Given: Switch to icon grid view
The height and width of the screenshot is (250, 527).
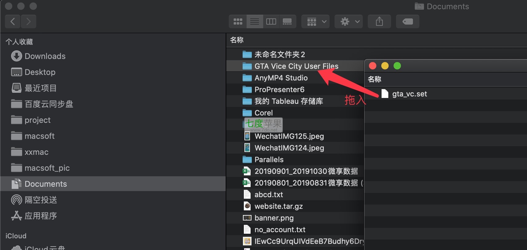Looking at the screenshot, I should coord(238,21).
